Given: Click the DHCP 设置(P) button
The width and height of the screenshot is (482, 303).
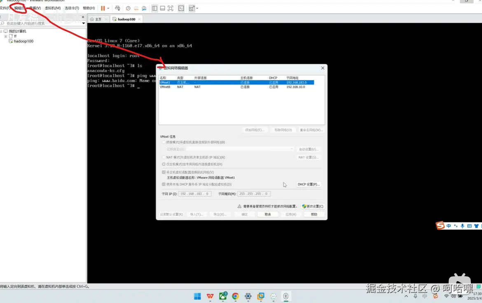Looking at the screenshot, I should click(x=309, y=184).
